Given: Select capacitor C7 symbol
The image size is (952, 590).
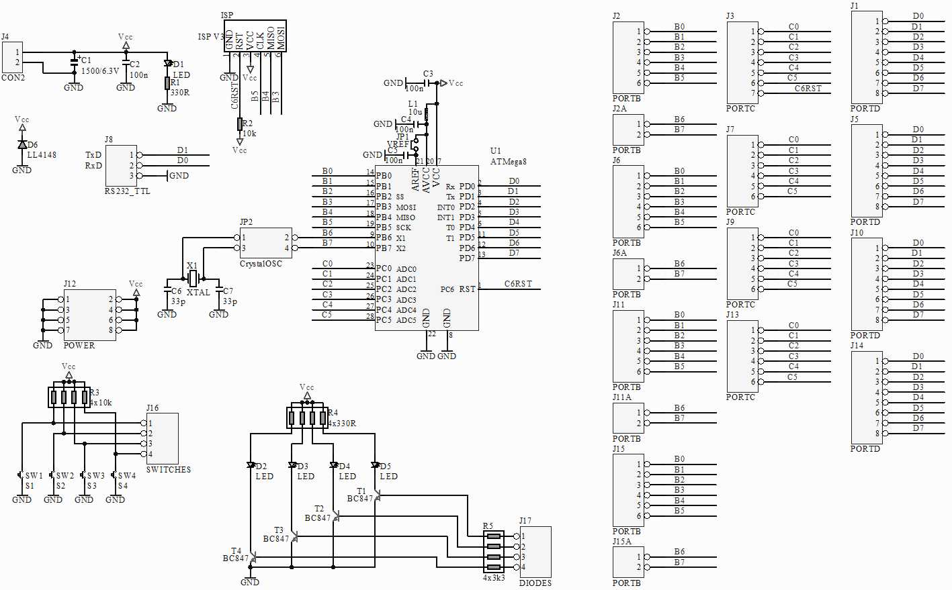Looking at the screenshot, I should click(x=219, y=290).
